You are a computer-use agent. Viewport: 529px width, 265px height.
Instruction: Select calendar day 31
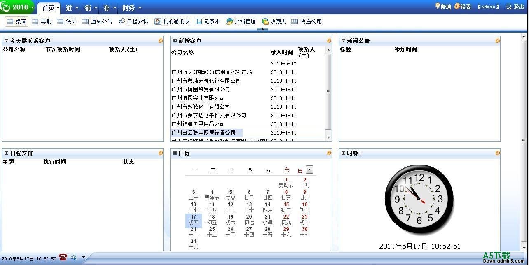194,244
